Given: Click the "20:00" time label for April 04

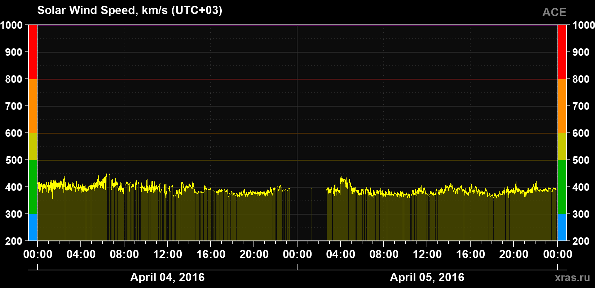Looking at the screenshot, I should (x=254, y=255).
